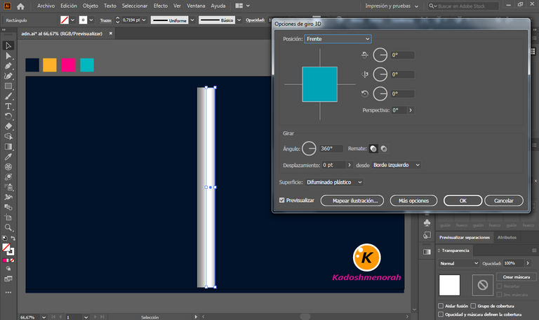Click the white transparency thumbnail

click(449, 285)
